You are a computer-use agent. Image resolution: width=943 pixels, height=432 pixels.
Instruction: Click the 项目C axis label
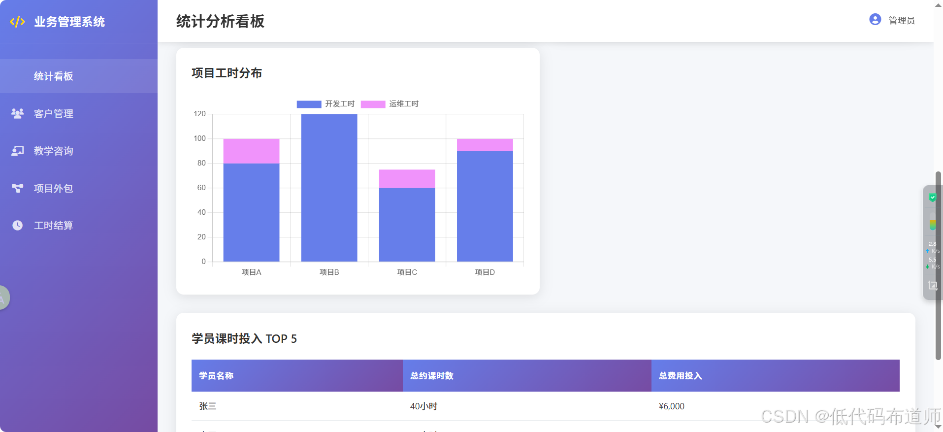click(x=407, y=272)
